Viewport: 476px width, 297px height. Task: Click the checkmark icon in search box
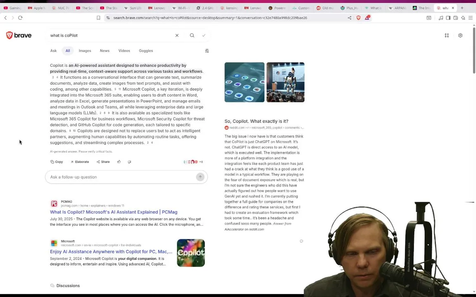(x=204, y=35)
